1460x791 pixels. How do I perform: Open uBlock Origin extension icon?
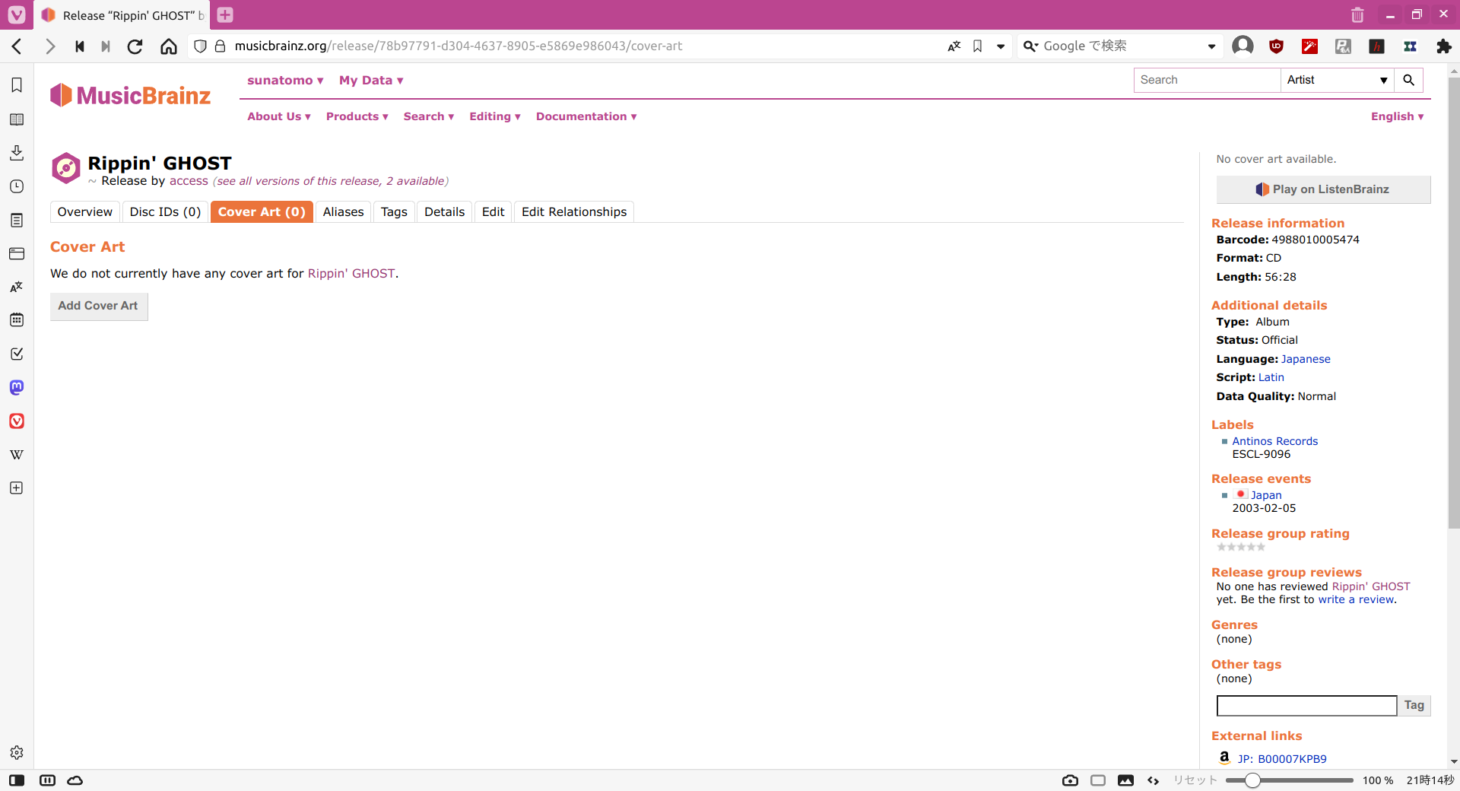point(1277,46)
